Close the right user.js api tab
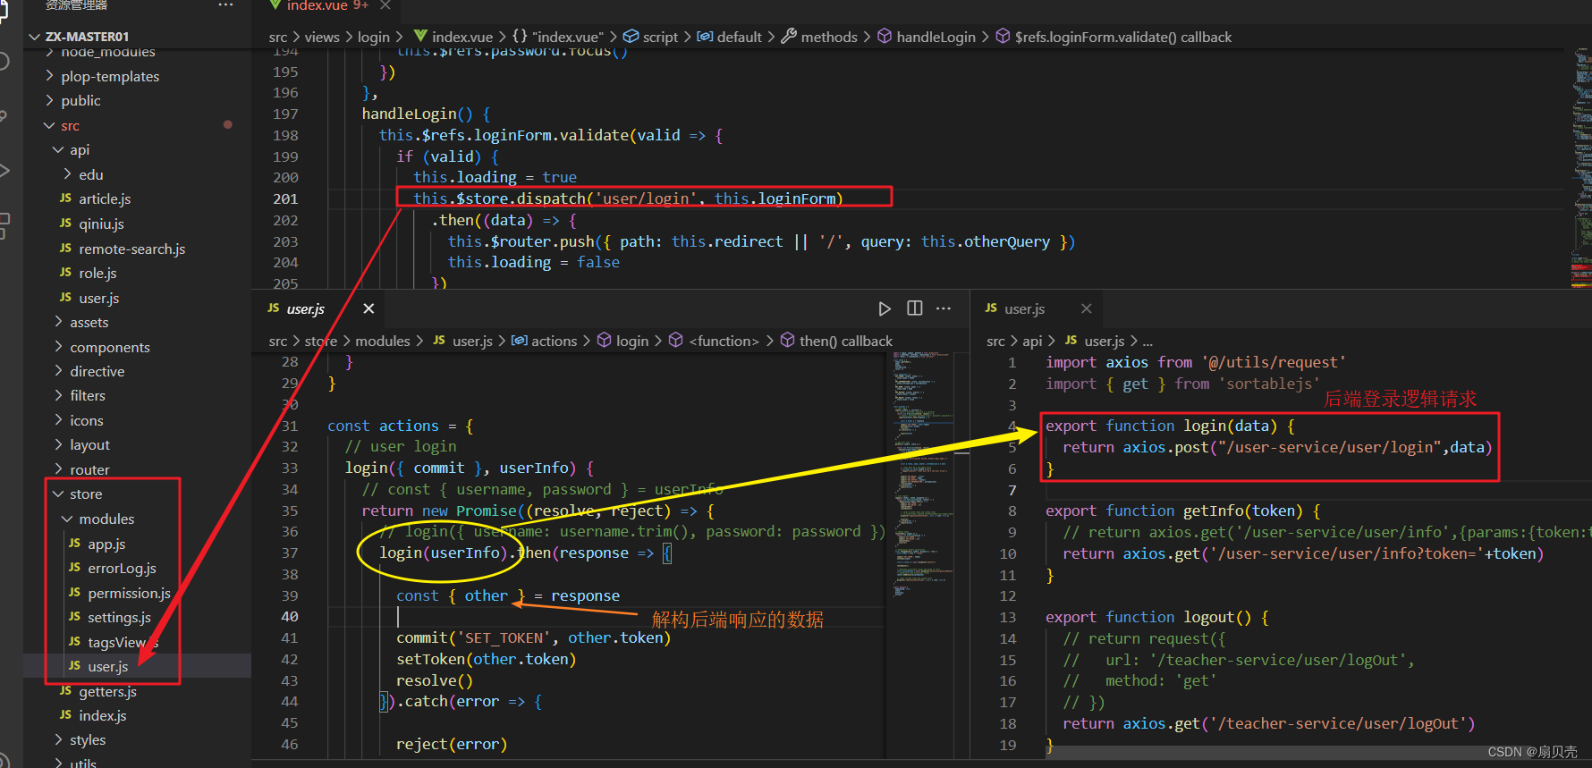Image resolution: width=1592 pixels, height=768 pixels. pos(1086,308)
